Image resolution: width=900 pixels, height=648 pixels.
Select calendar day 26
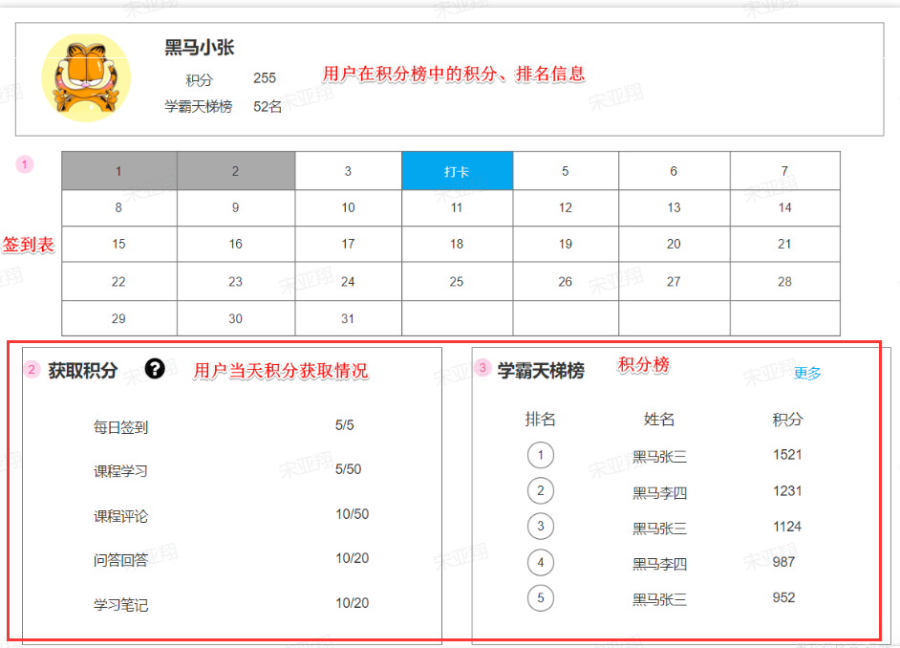click(x=566, y=281)
